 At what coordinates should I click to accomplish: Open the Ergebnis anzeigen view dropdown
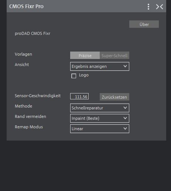point(100,66)
